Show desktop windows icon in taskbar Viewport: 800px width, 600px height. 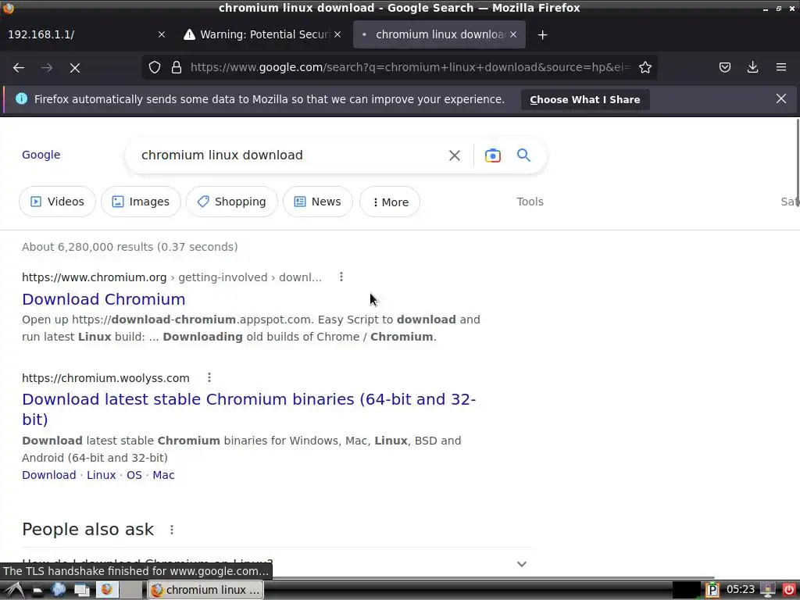pyautogui.click(x=81, y=590)
